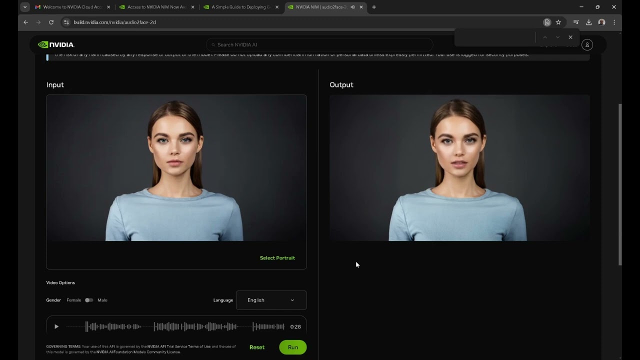Bookmark this page with the star icon

(x=558, y=22)
